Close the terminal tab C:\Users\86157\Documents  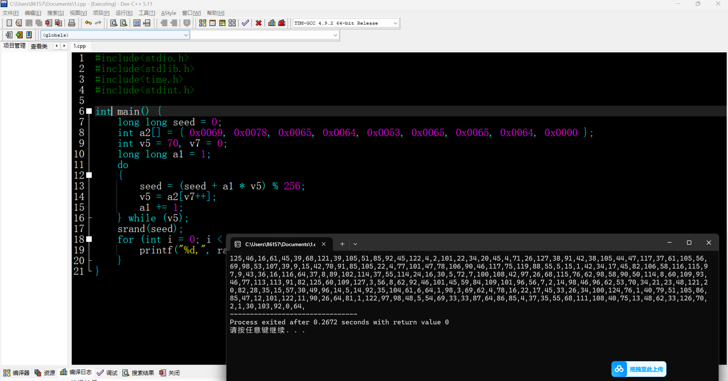point(324,244)
